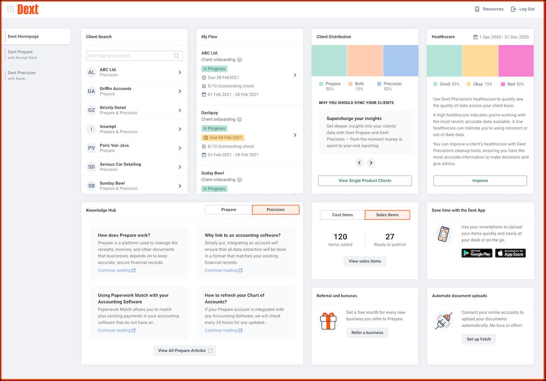546x381 pixels.
Task: Click the SB avatar for Sunday Bowl
Action: (91, 186)
